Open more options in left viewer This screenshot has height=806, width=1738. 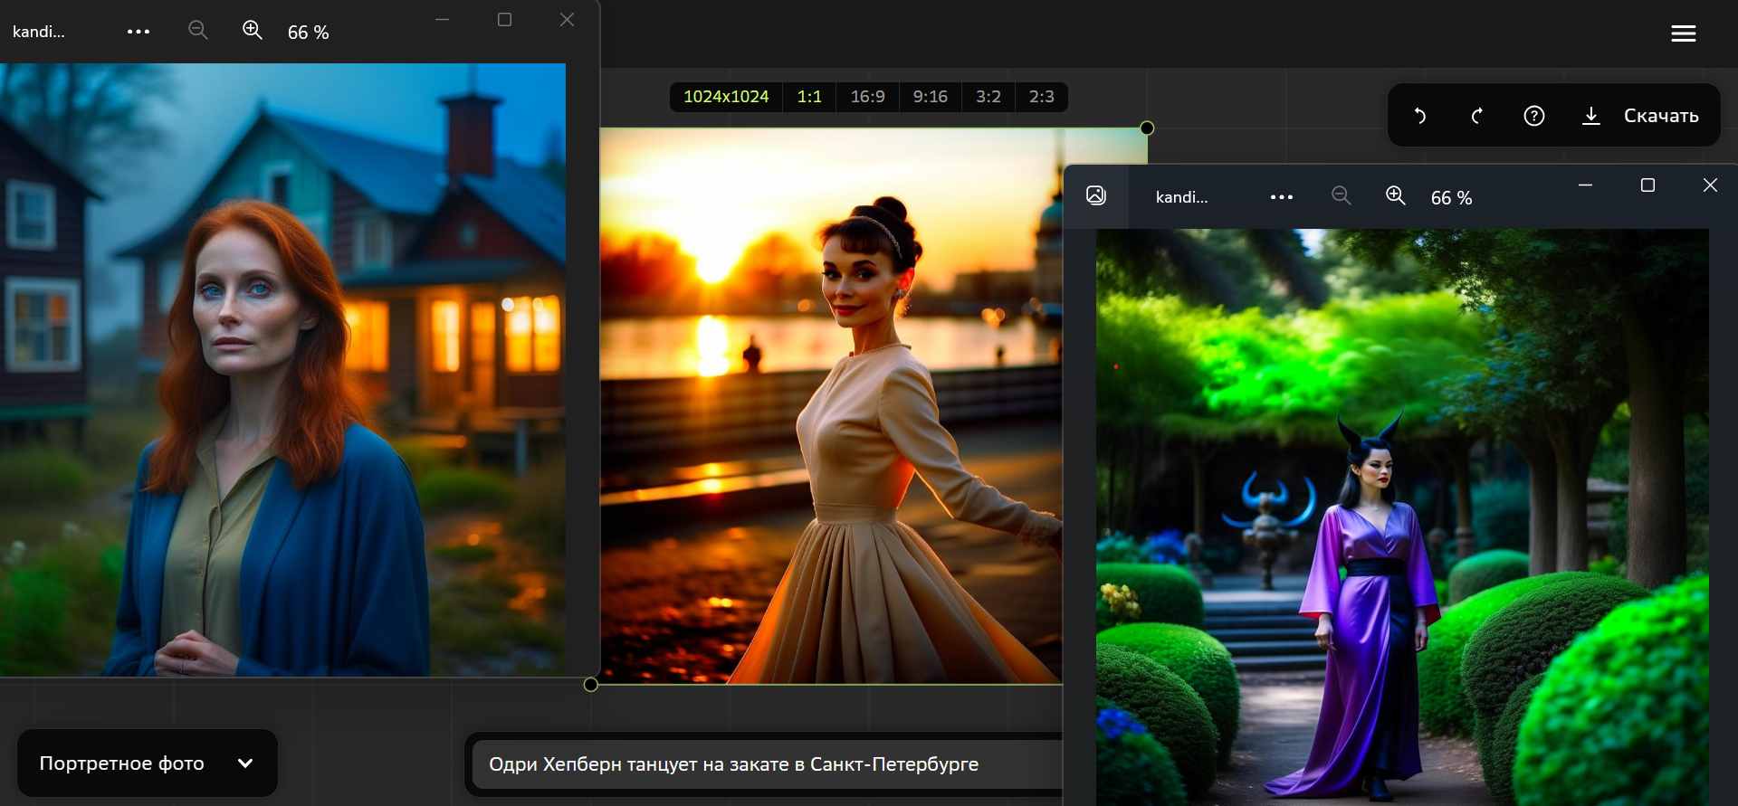point(138,32)
